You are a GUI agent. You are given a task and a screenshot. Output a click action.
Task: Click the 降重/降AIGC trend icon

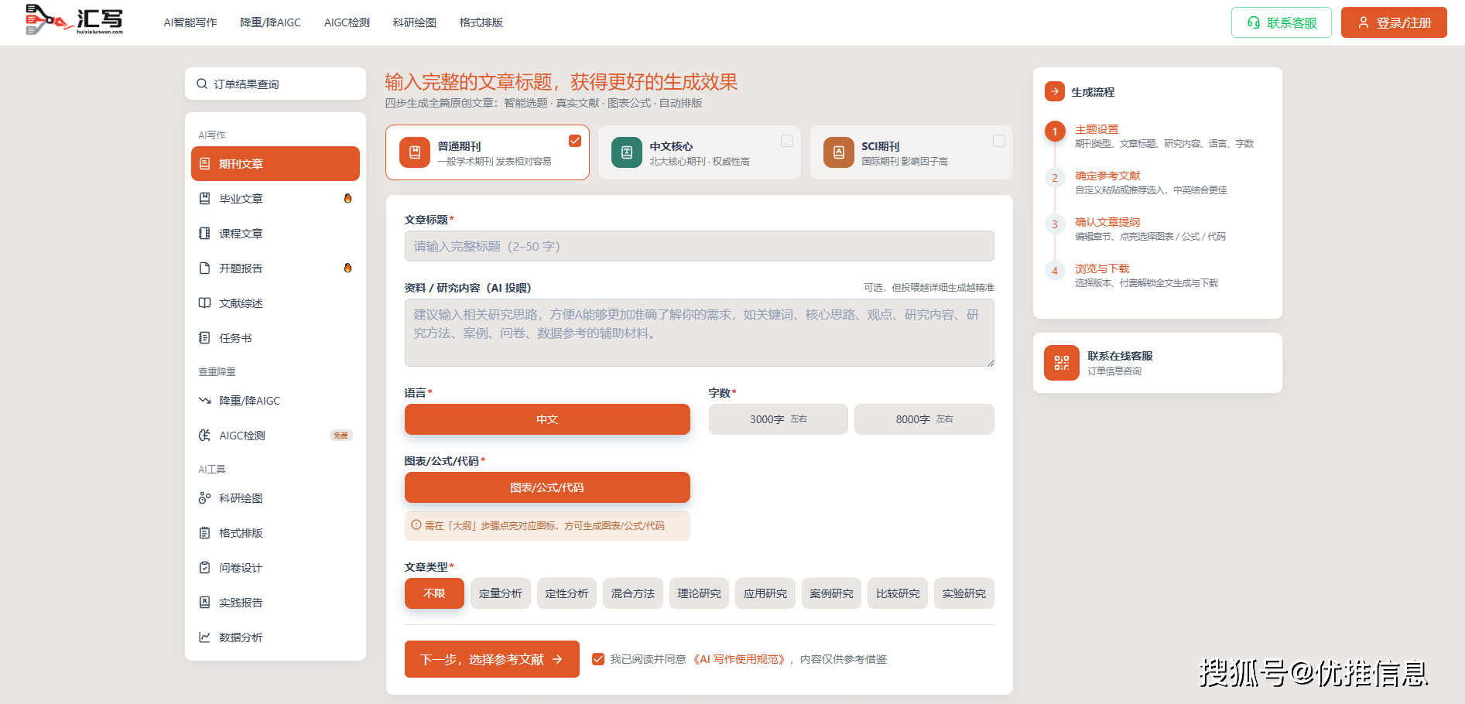point(204,401)
